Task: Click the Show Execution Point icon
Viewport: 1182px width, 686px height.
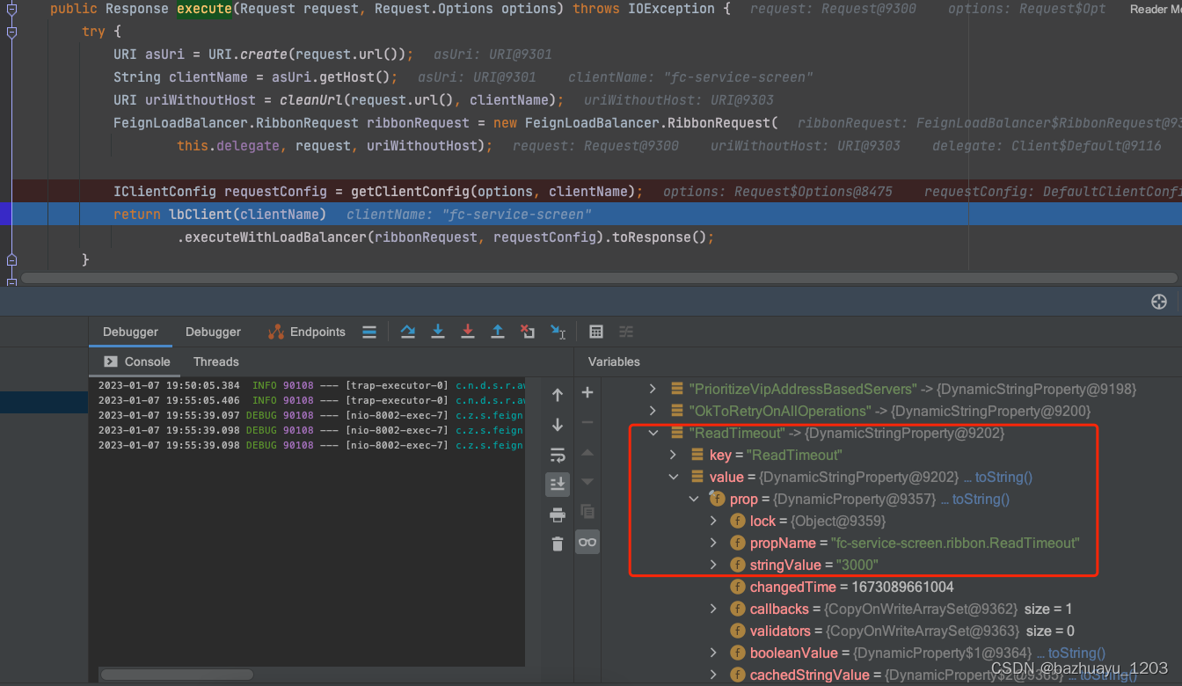Action: (x=369, y=332)
